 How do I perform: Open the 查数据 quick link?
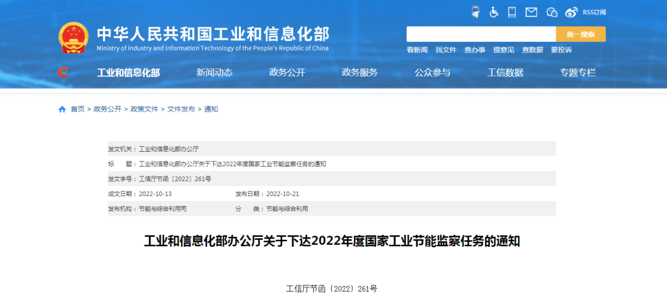tap(532, 50)
